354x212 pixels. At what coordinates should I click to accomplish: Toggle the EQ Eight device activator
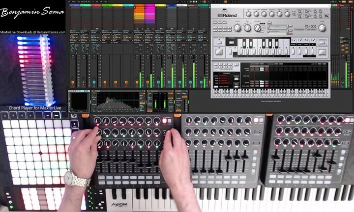(x=92, y=91)
